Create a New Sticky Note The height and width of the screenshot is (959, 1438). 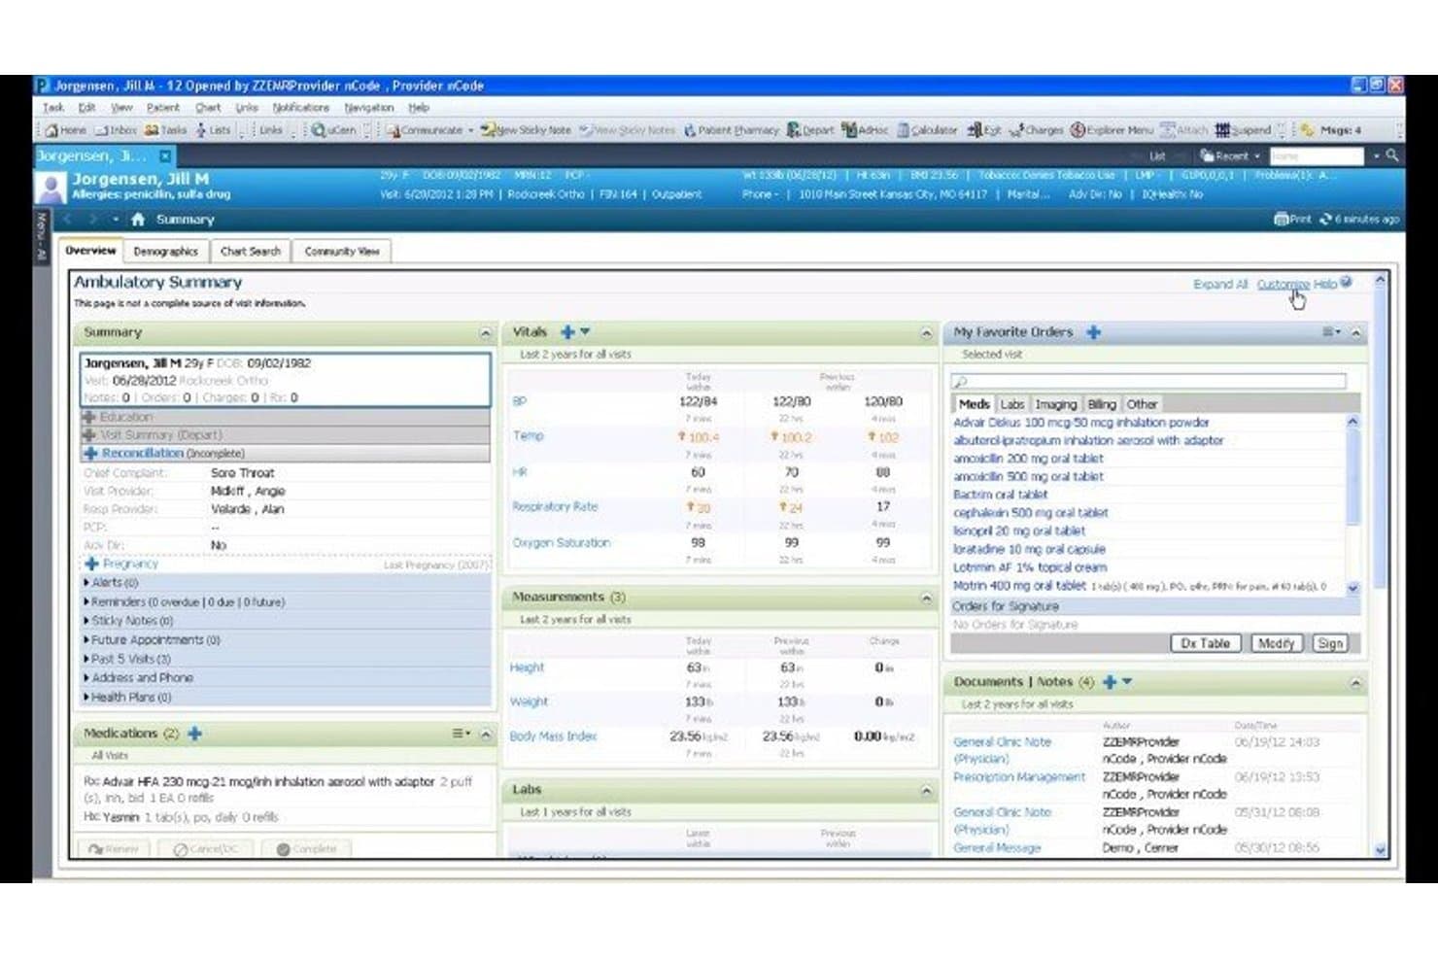point(526,130)
